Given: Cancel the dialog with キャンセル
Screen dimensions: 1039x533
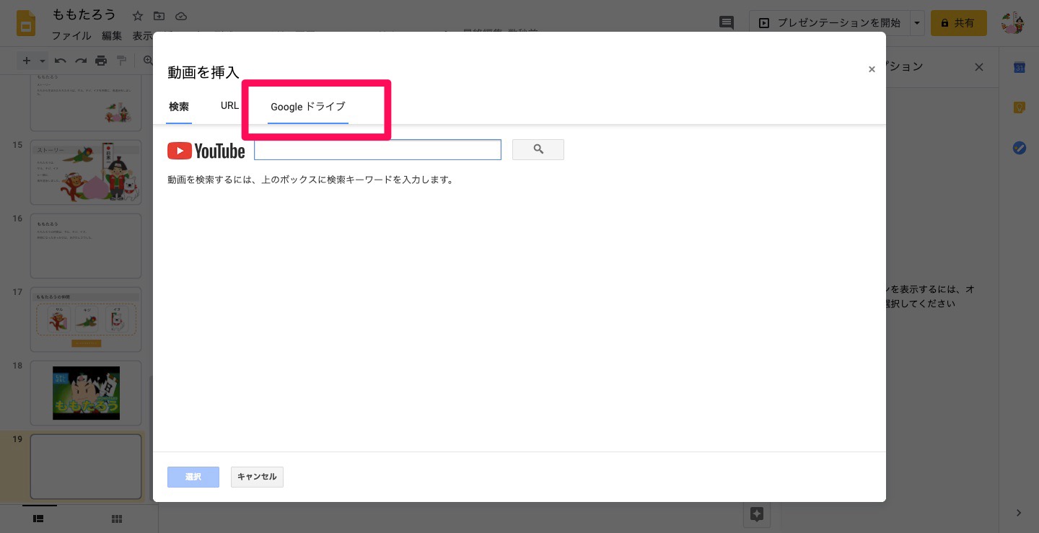Looking at the screenshot, I should pyautogui.click(x=257, y=477).
